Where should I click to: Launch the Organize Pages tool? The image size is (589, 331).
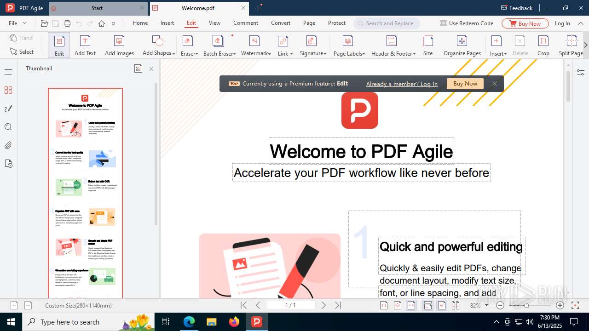click(x=462, y=45)
